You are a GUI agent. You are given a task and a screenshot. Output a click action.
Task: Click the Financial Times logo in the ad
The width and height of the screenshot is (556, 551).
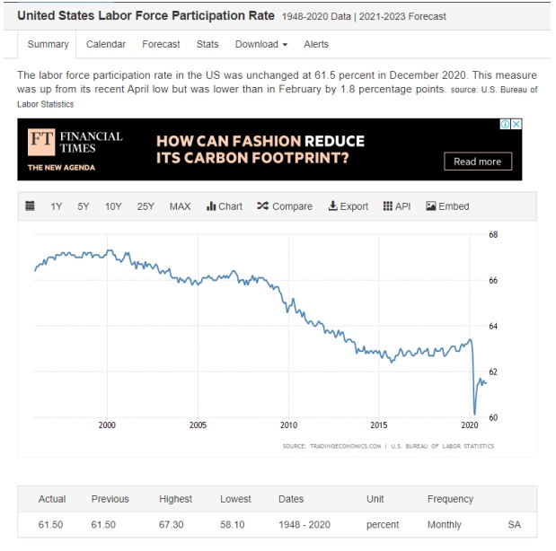[75, 143]
